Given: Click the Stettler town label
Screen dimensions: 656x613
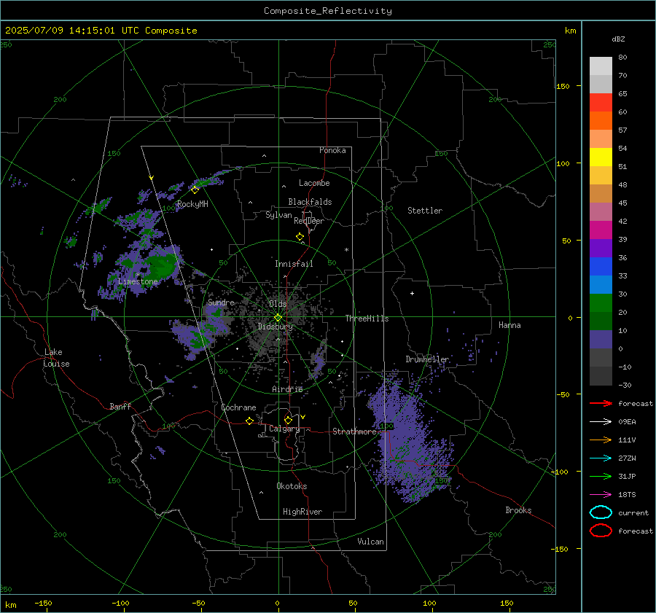Looking at the screenshot, I should (x=425, y=211).
